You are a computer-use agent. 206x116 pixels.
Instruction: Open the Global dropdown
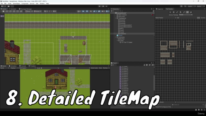point(38,11)
